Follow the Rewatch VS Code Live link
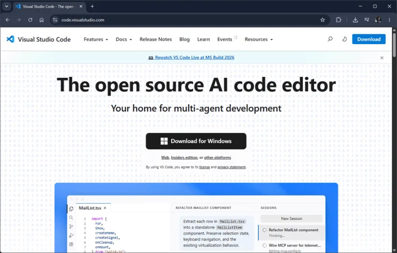Image resolution: width=397 pixels, height=253 pixels. [195, 57]
